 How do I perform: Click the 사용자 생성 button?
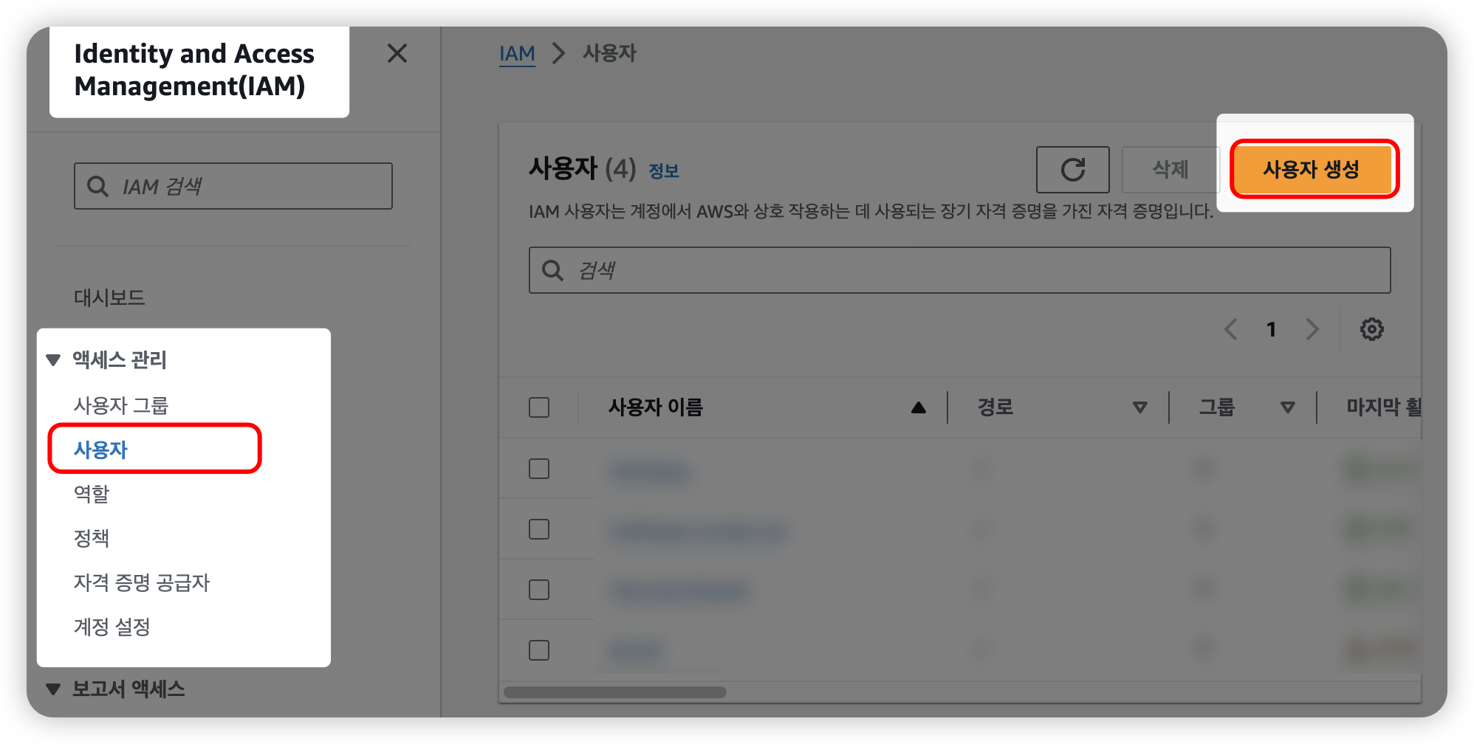(x=1312, y=170)
